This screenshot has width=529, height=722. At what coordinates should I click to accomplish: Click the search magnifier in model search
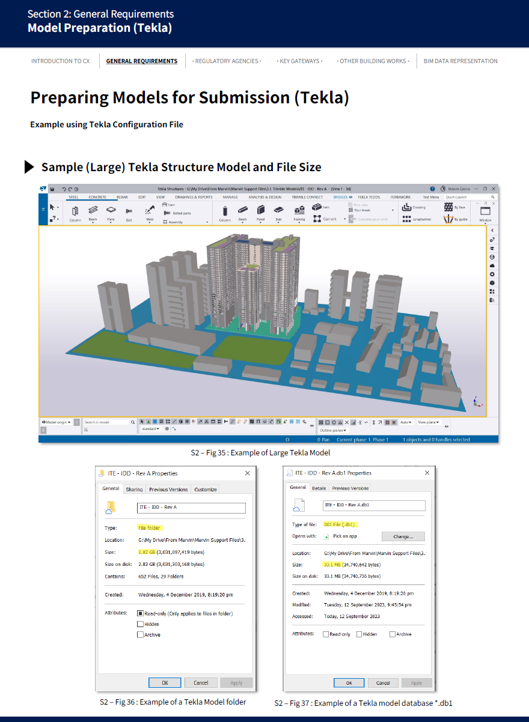tap(133, 422)
